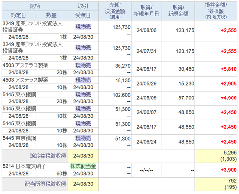Select the acquisition amount 15,230
Viewport: 239px width, 194px height.
point(186,84)
